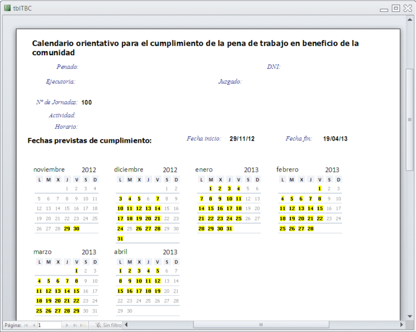Screen dimensions: 416x332
Task: Click the 'marzo' month heading
Action: coord(42,252)
